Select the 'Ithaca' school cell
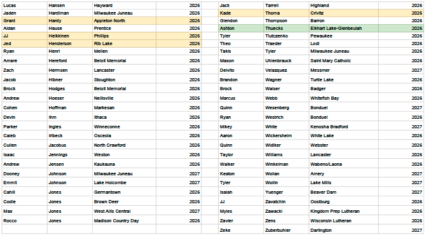 [124, 117]
